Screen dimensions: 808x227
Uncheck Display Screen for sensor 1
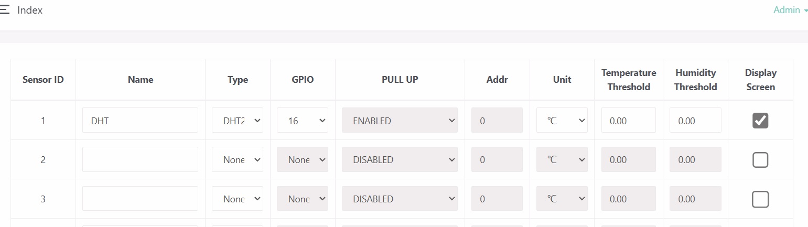(760, 121)
